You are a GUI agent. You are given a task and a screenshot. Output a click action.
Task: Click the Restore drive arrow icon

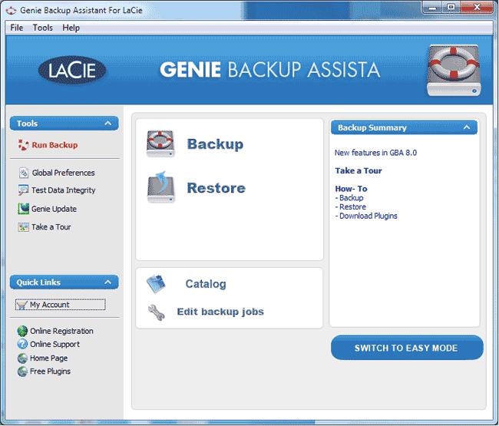tap(161, 188)
